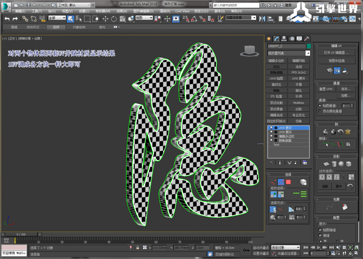Viewport: 363px width, 259px height.
Task: Toggle visibility of Bevel Profile modifier bulb
Action: click(271, 140)
